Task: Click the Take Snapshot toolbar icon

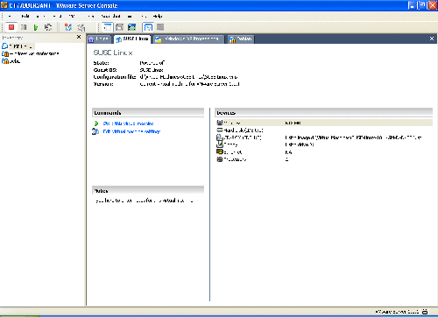Action: tap(68, 27)
